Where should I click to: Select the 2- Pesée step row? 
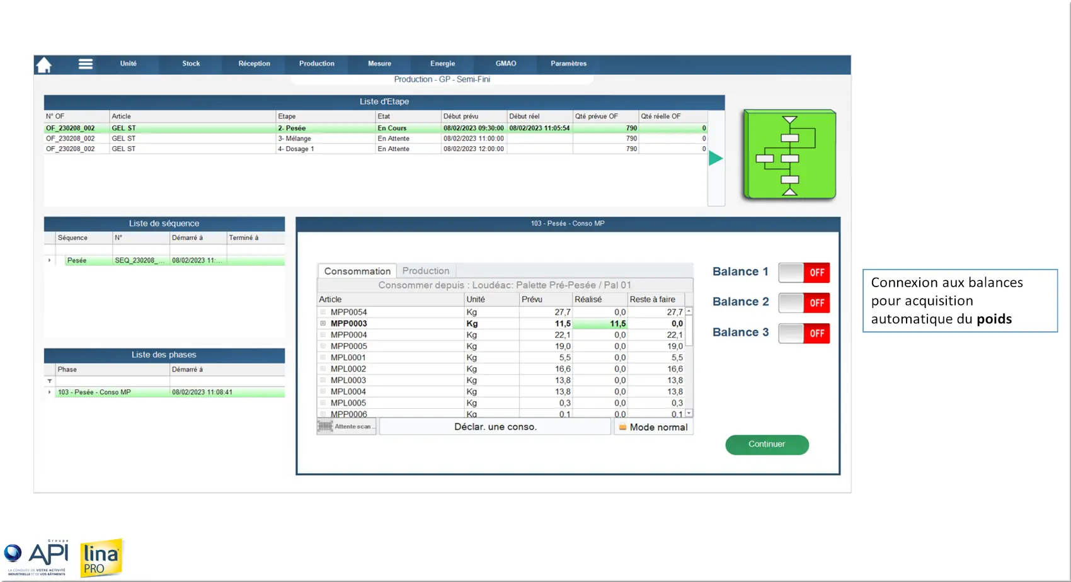coord(375,128)
